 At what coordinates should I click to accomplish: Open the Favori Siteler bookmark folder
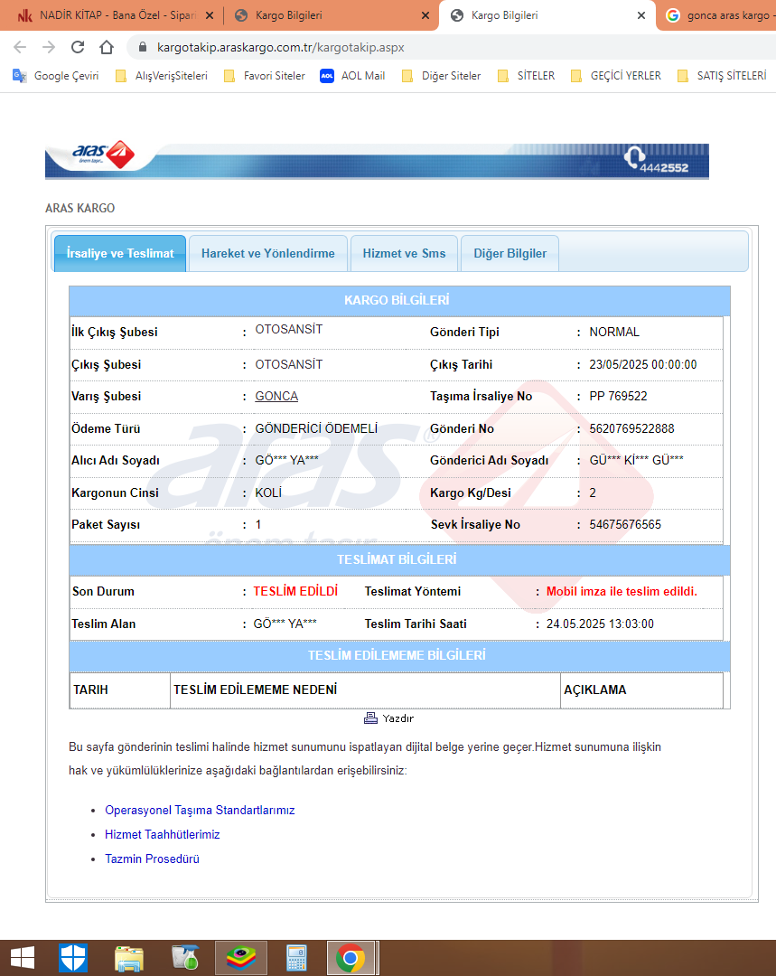[265, 76]
